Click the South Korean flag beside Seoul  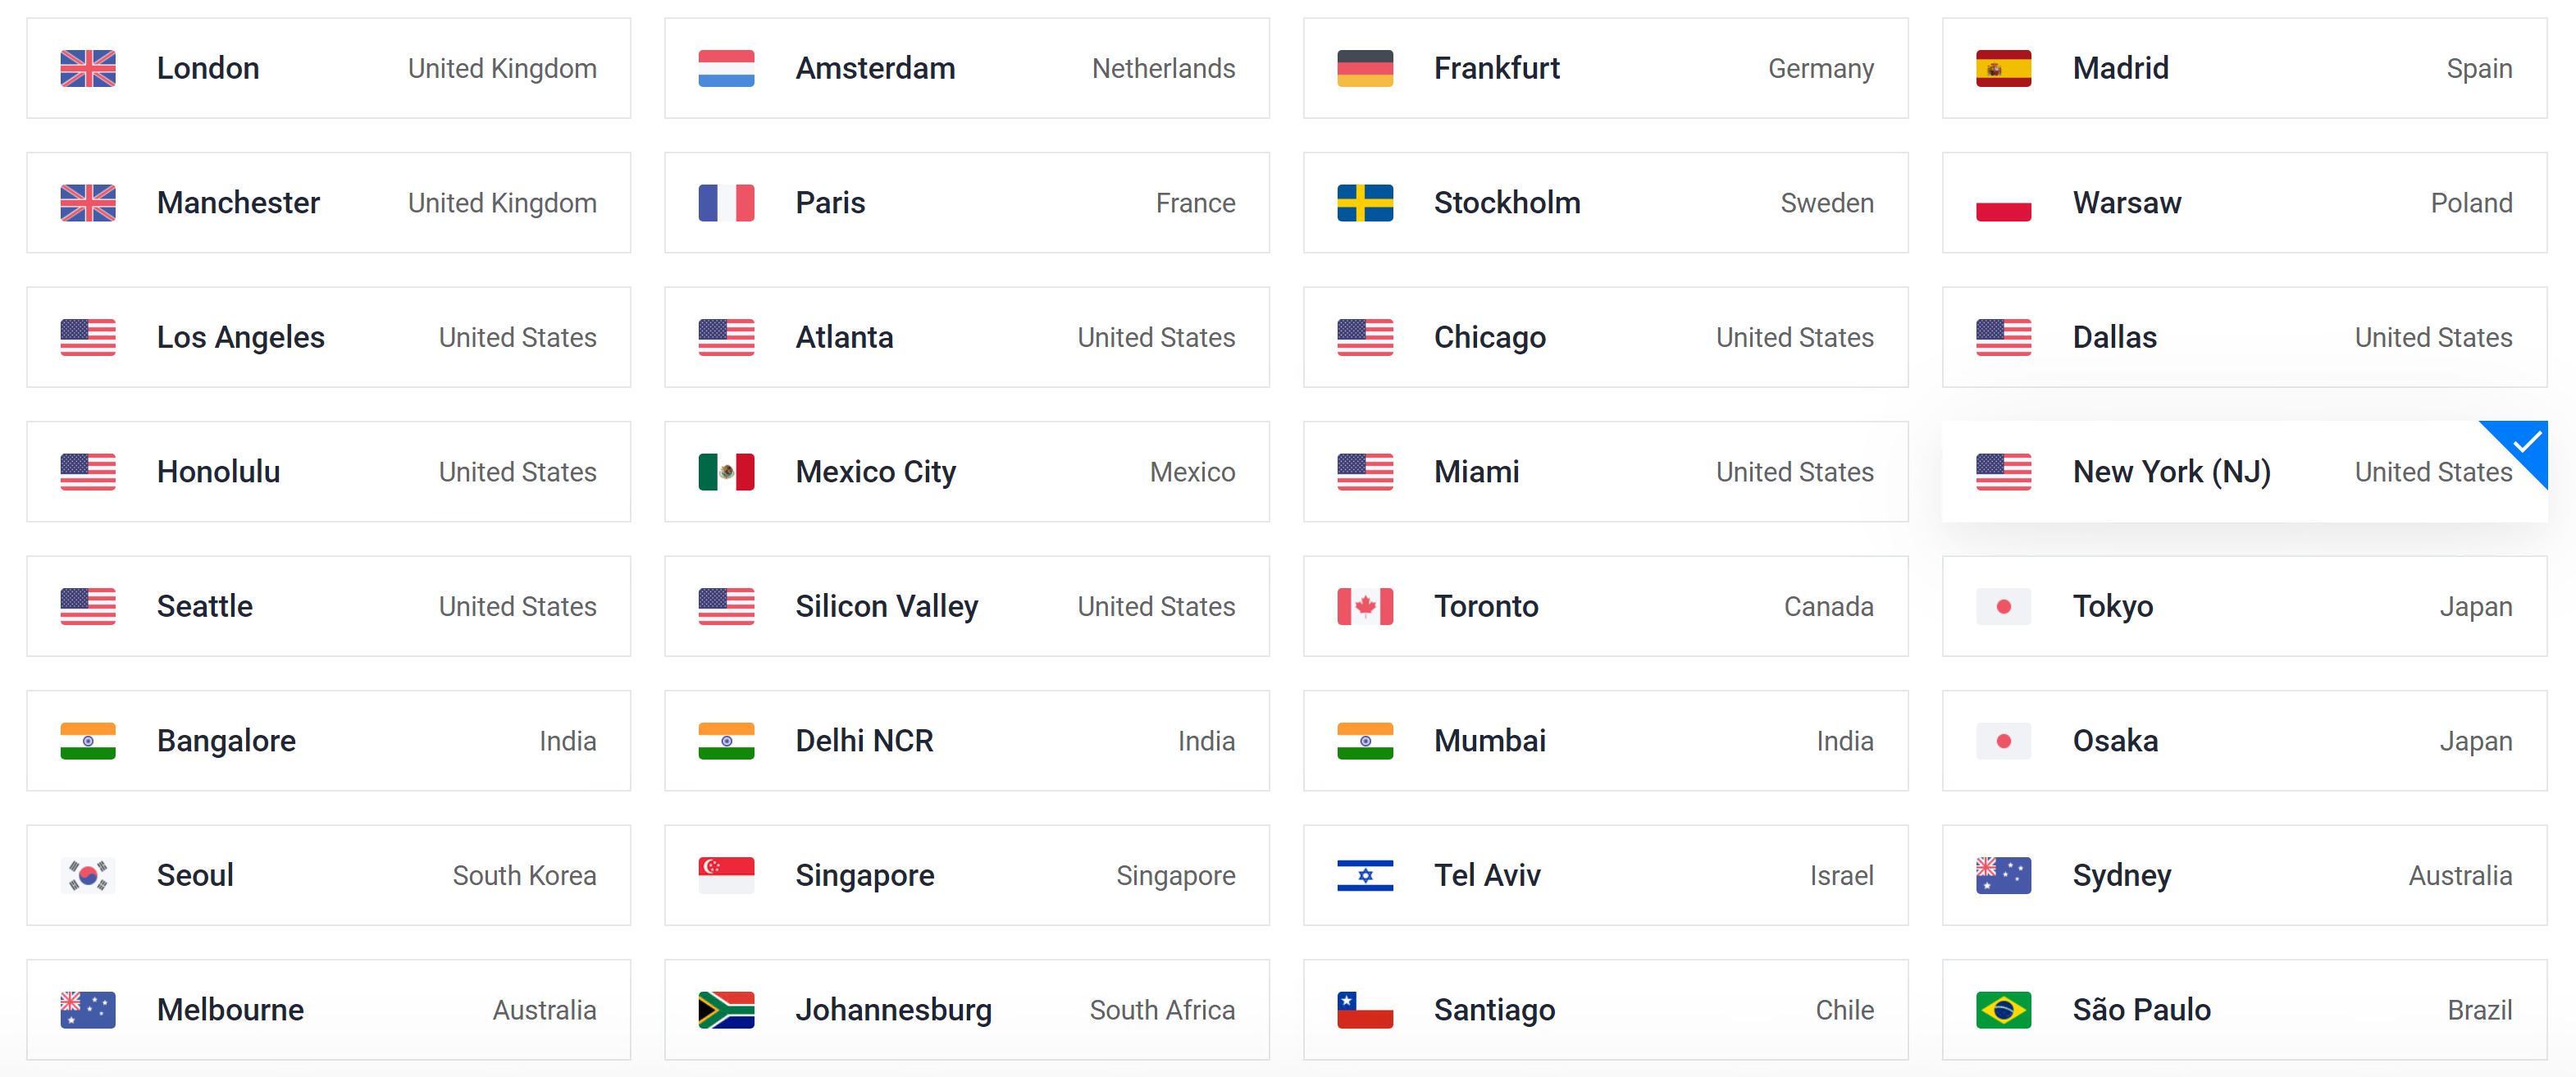(88, 875)
